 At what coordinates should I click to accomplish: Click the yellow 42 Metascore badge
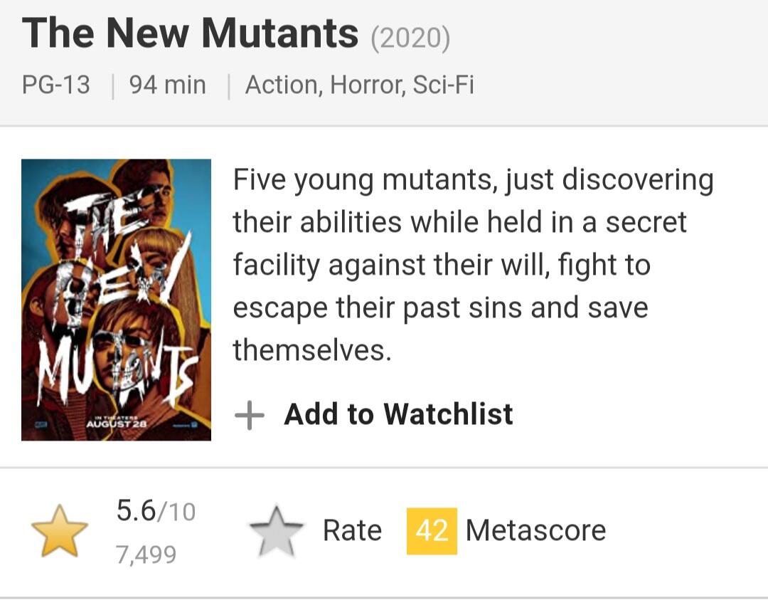(432, 531)
